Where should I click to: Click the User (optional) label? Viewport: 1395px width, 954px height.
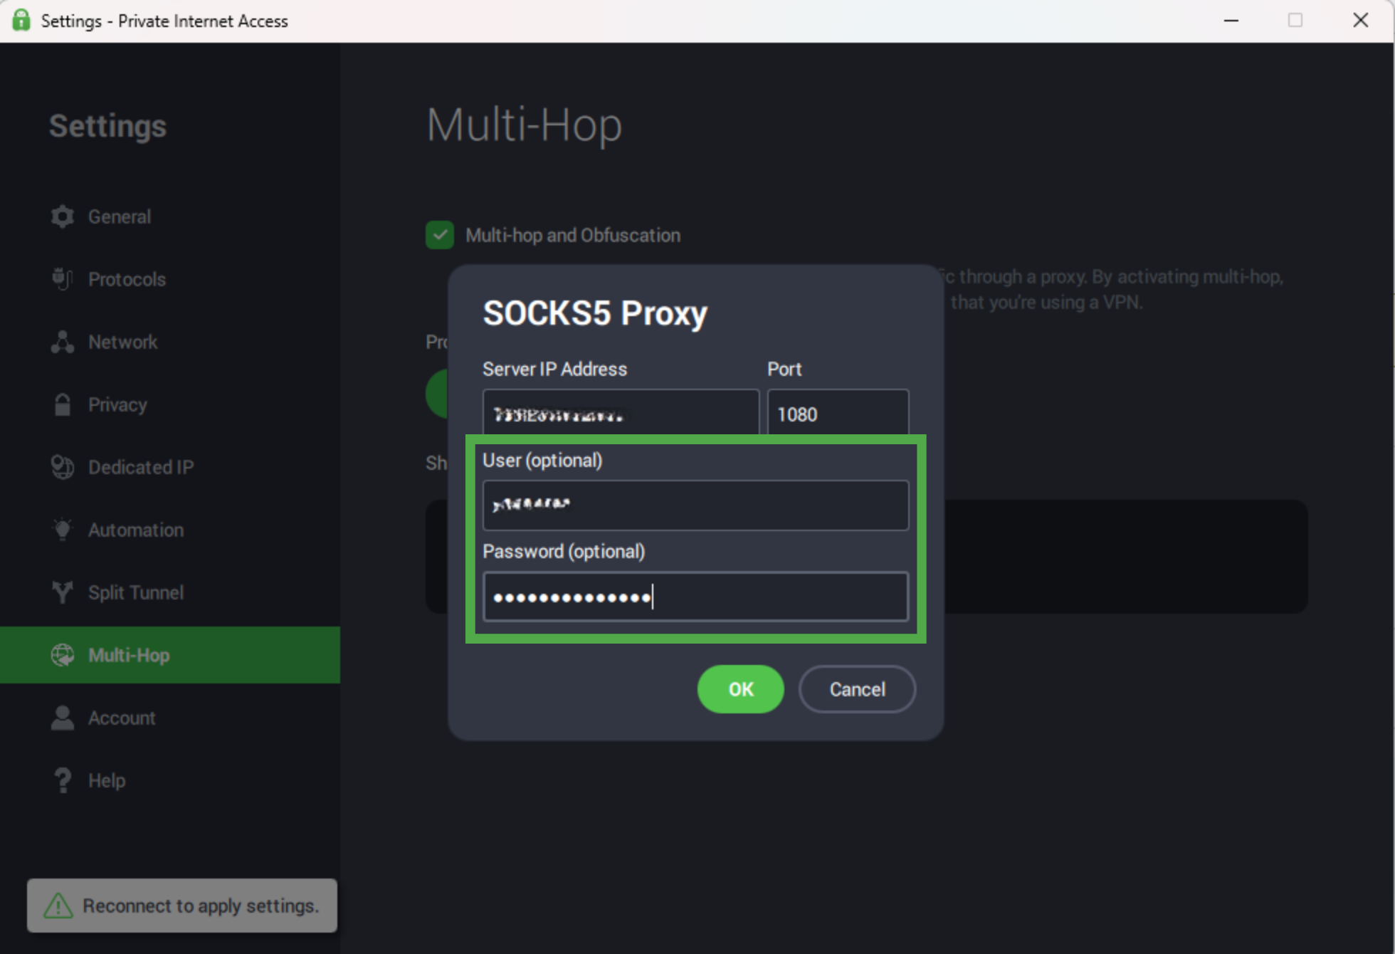[x=542, y=461]
